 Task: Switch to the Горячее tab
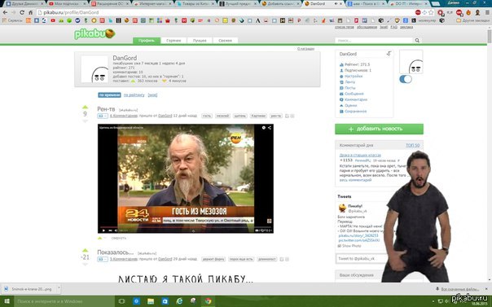174,41
